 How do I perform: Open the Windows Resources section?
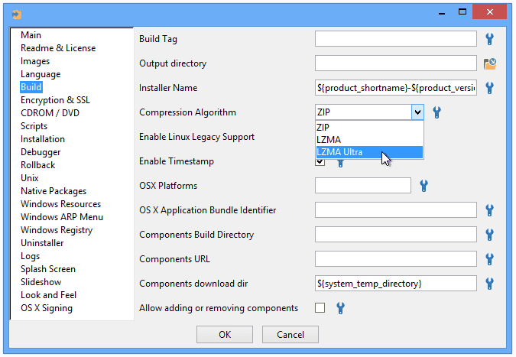[x=60, y=204]
